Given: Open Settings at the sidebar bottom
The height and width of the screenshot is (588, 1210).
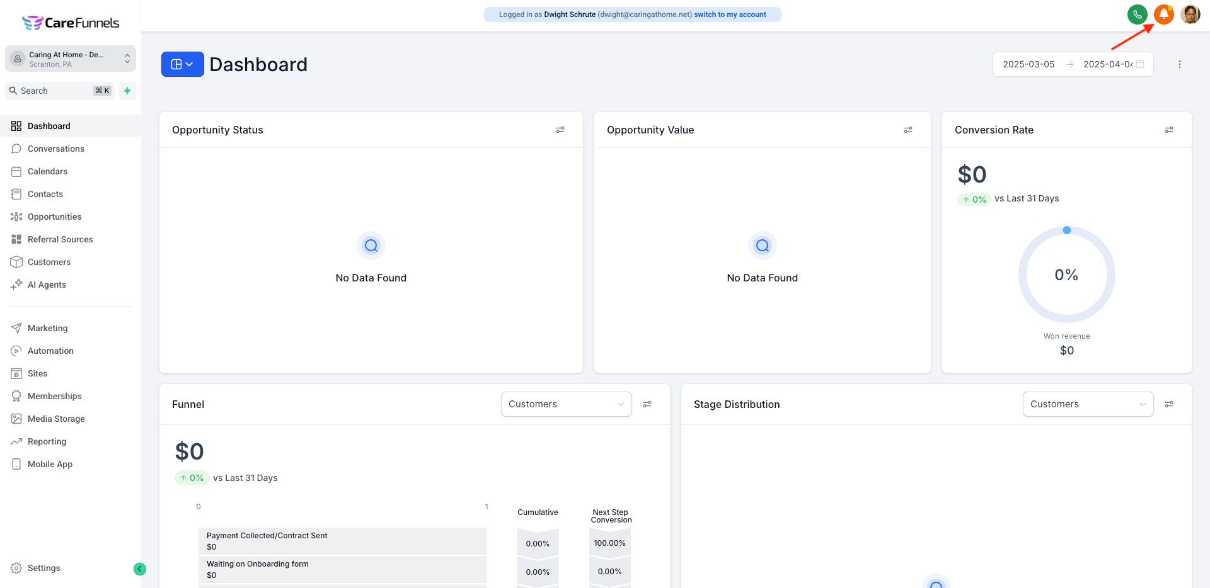Looking at the screenshot, I should tap(43, 568).
